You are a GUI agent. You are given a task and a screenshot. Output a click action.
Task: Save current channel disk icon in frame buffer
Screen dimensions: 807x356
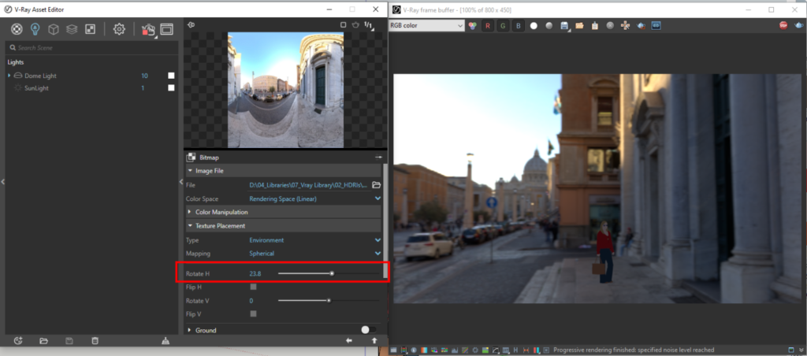(x=564, y=25)
